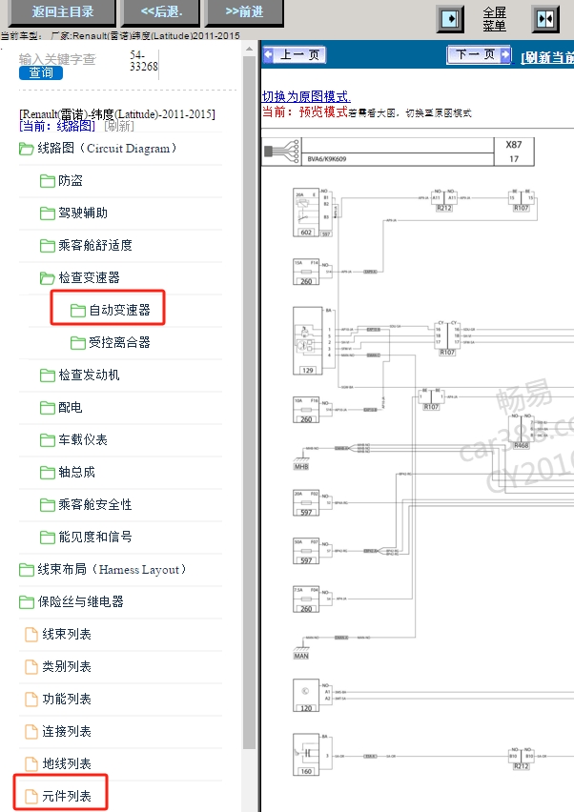574x812 pixels.
Task: Click the folder icon beside 受控离合器
Action: pyautogui.click(x=77, y=342)
